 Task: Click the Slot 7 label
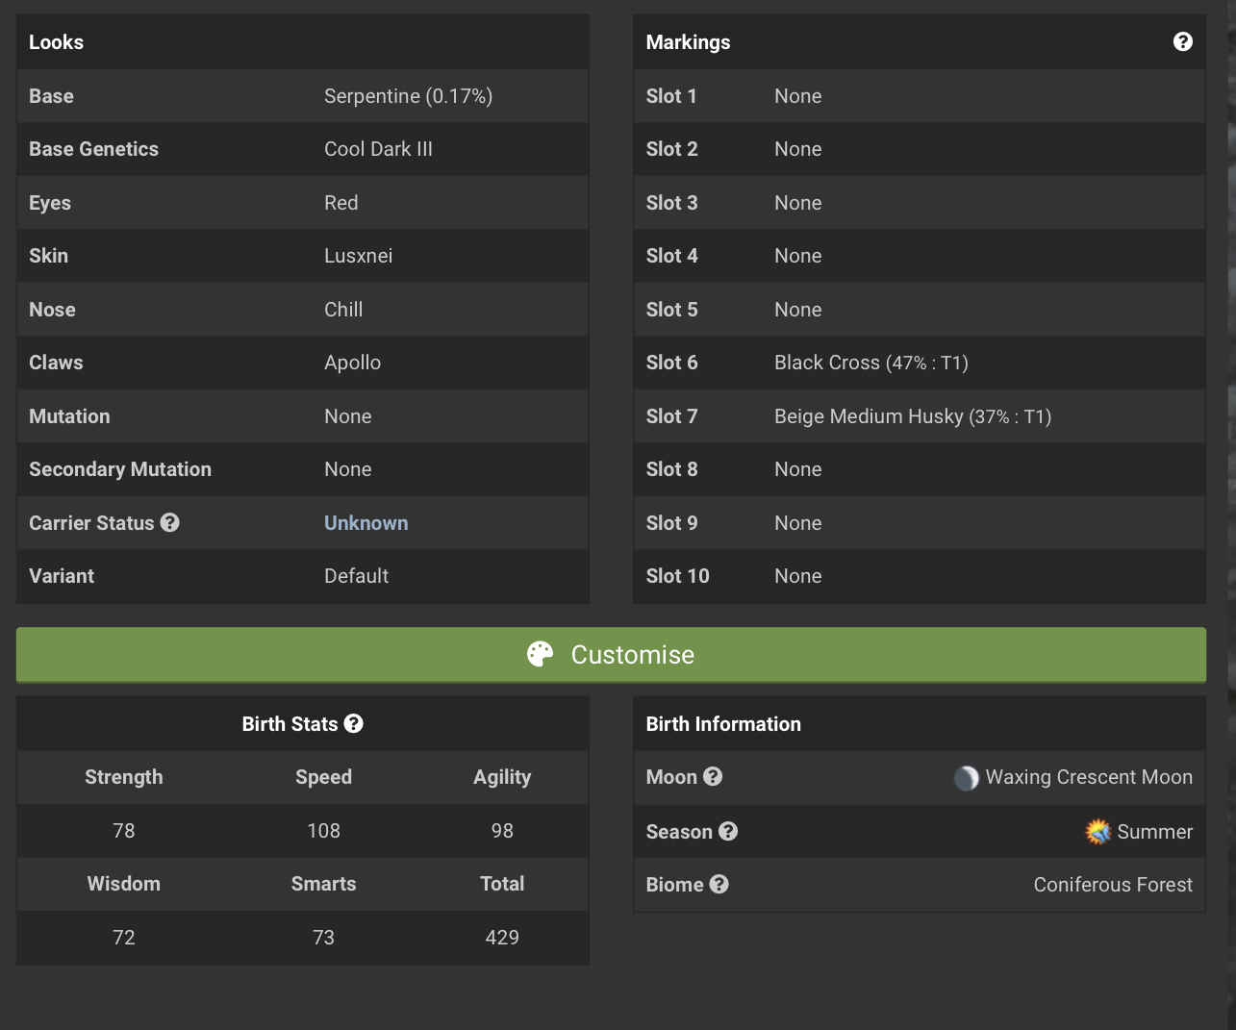pyautogui.click(x=672, y=416)
